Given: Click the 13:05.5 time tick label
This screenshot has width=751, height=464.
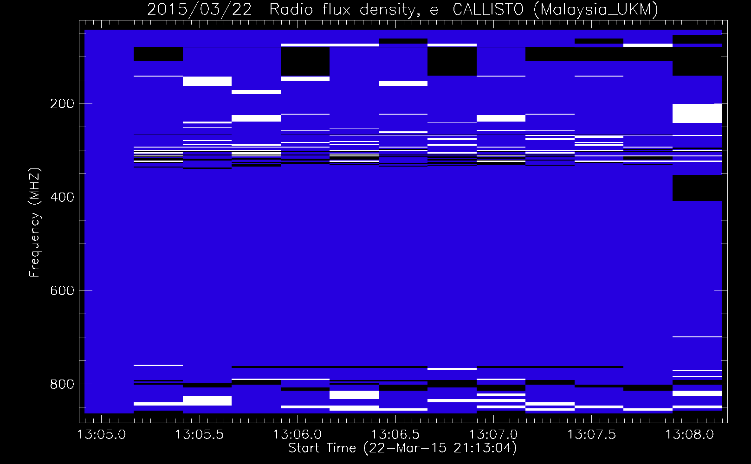Looking at the screenshot, I should pos(199,435).
